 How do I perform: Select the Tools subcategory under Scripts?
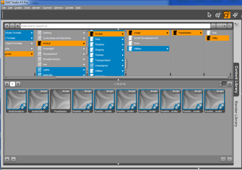[x=148, y=44]
